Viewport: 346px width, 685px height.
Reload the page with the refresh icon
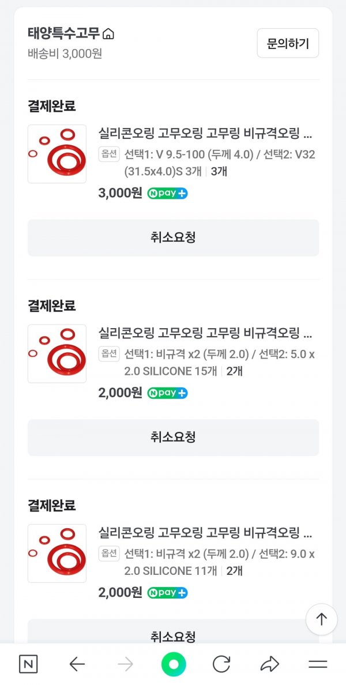click(x=221, y=664)
